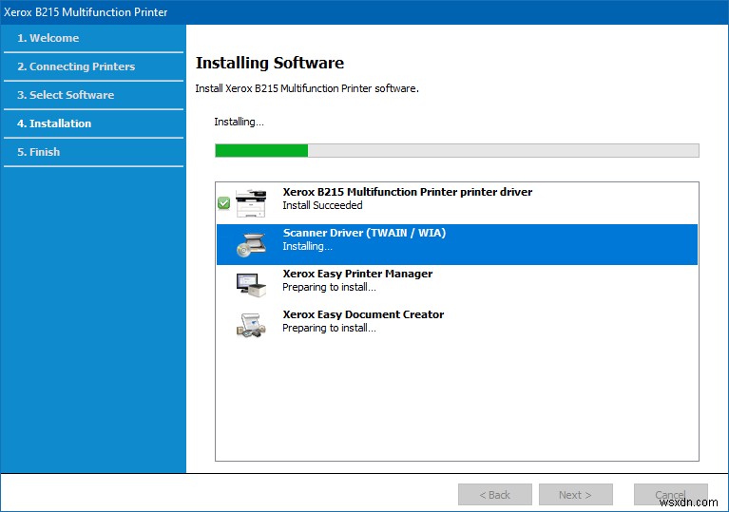The image size is (729, 512).
Task: Click the Easy Document Creator icon
Action: (252, 324)
